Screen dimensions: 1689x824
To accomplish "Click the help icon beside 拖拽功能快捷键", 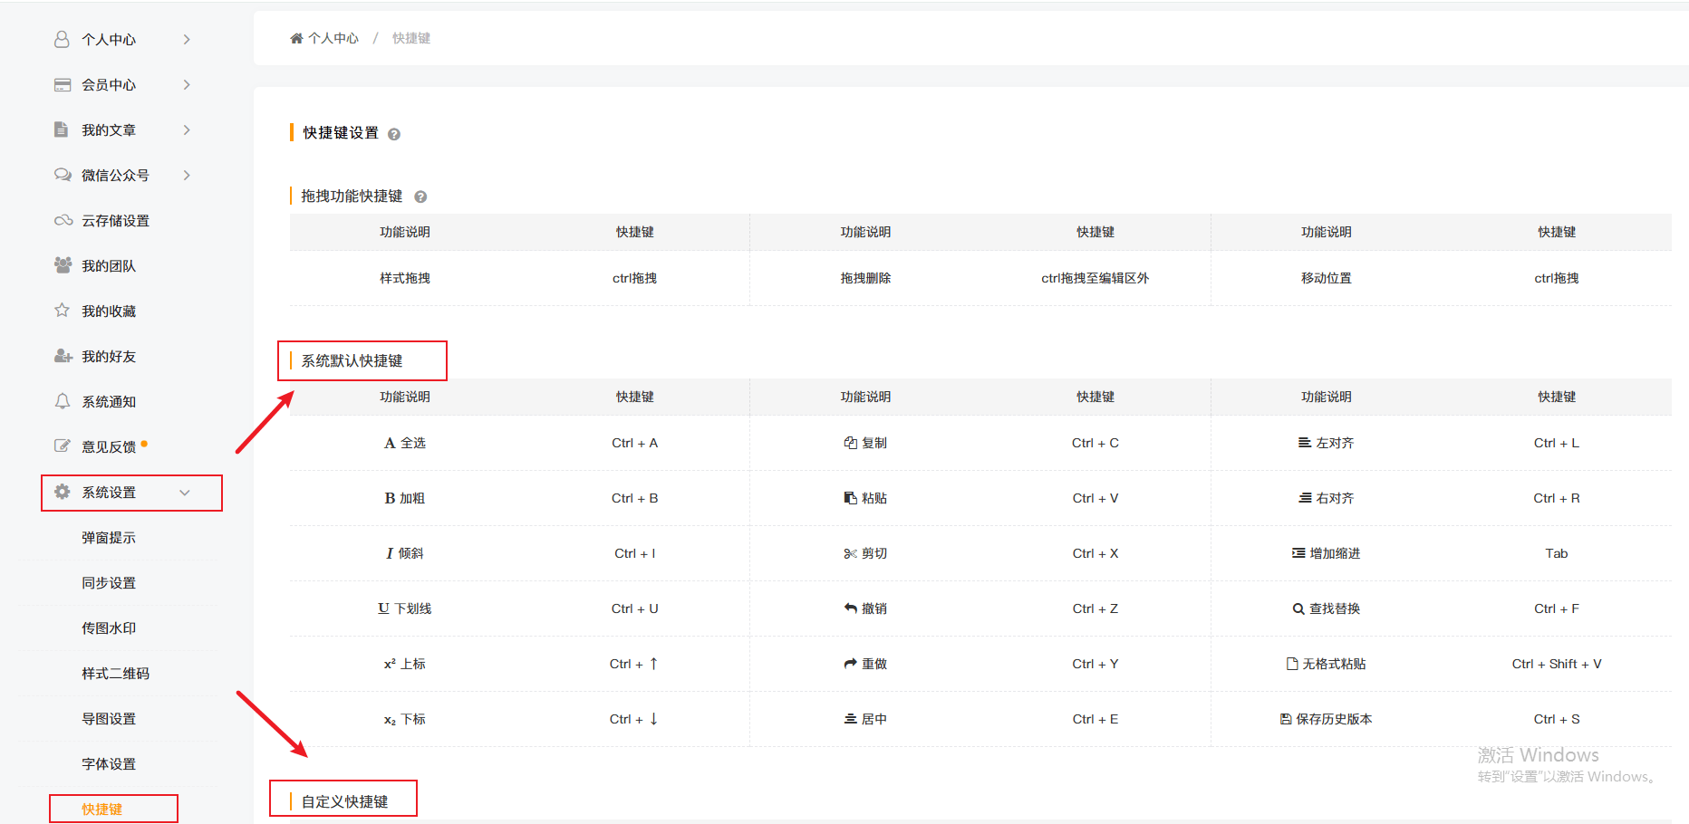I will pyautogui.click(x=420, y=196).
